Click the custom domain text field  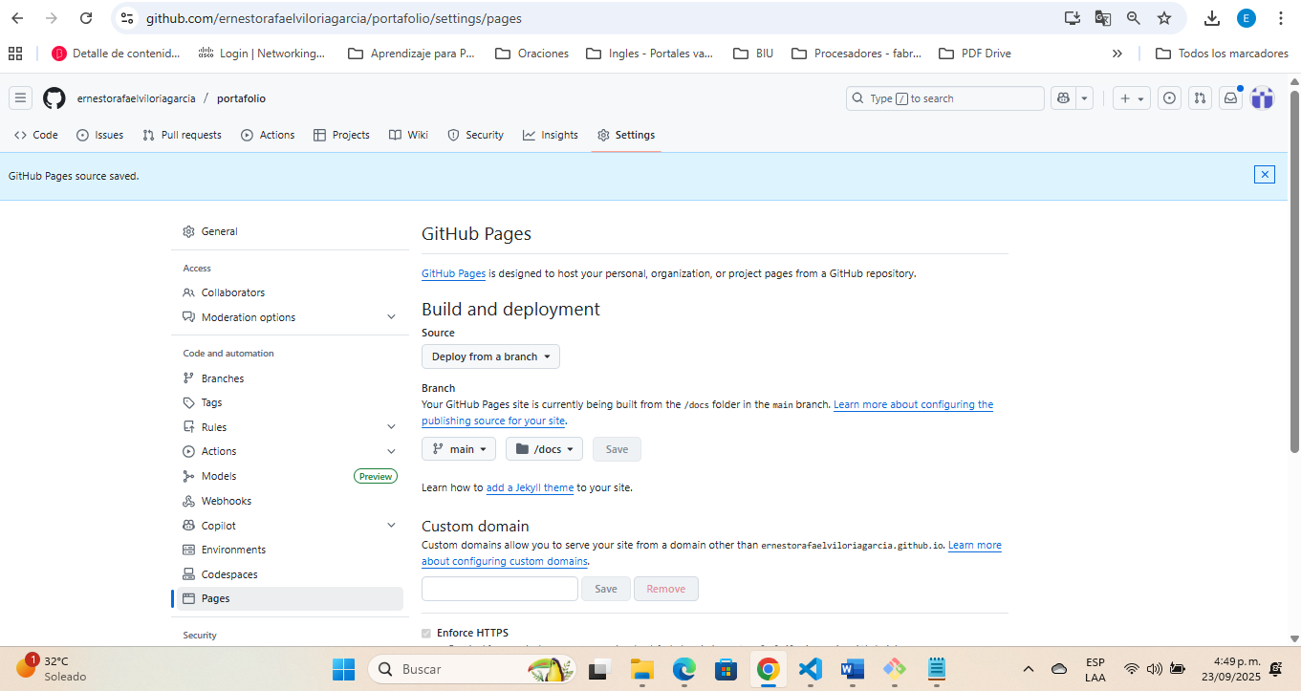[500, 589]
